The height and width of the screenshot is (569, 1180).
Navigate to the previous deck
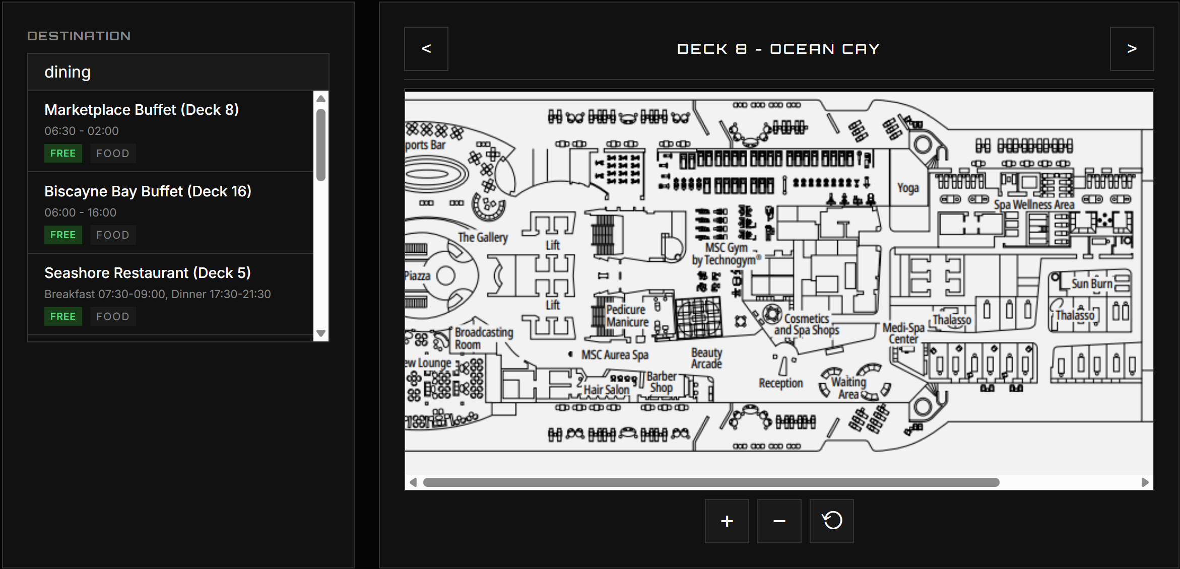(x=426, y=48)
